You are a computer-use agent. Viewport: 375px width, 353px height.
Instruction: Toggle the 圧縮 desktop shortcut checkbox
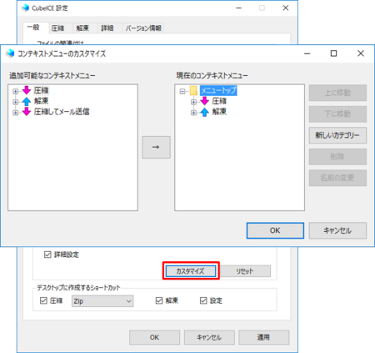[43, 300]
